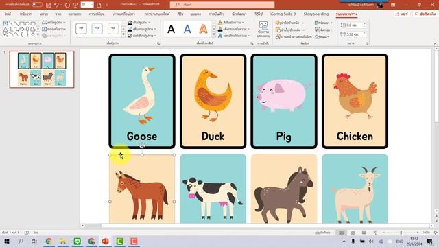Screen dimensions: 439x247
Task: Open the Shape Effects dropdown
Action: (142, 36)
